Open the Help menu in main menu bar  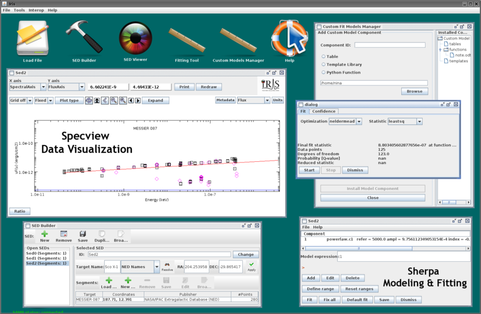(x=53, y=10)
